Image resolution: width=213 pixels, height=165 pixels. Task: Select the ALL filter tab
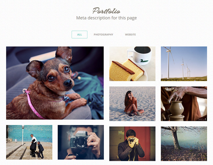pos(79,35)
